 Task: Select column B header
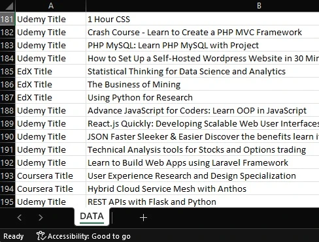click(x=203, y=6)
